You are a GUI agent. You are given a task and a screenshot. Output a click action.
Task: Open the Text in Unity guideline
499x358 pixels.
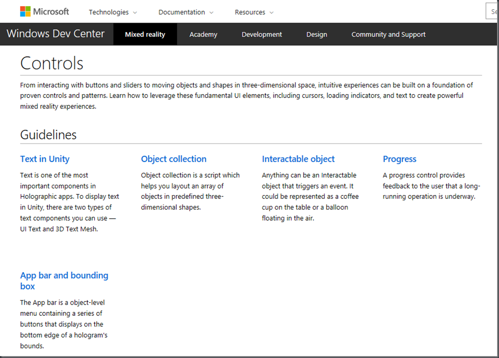coord(45,159)
